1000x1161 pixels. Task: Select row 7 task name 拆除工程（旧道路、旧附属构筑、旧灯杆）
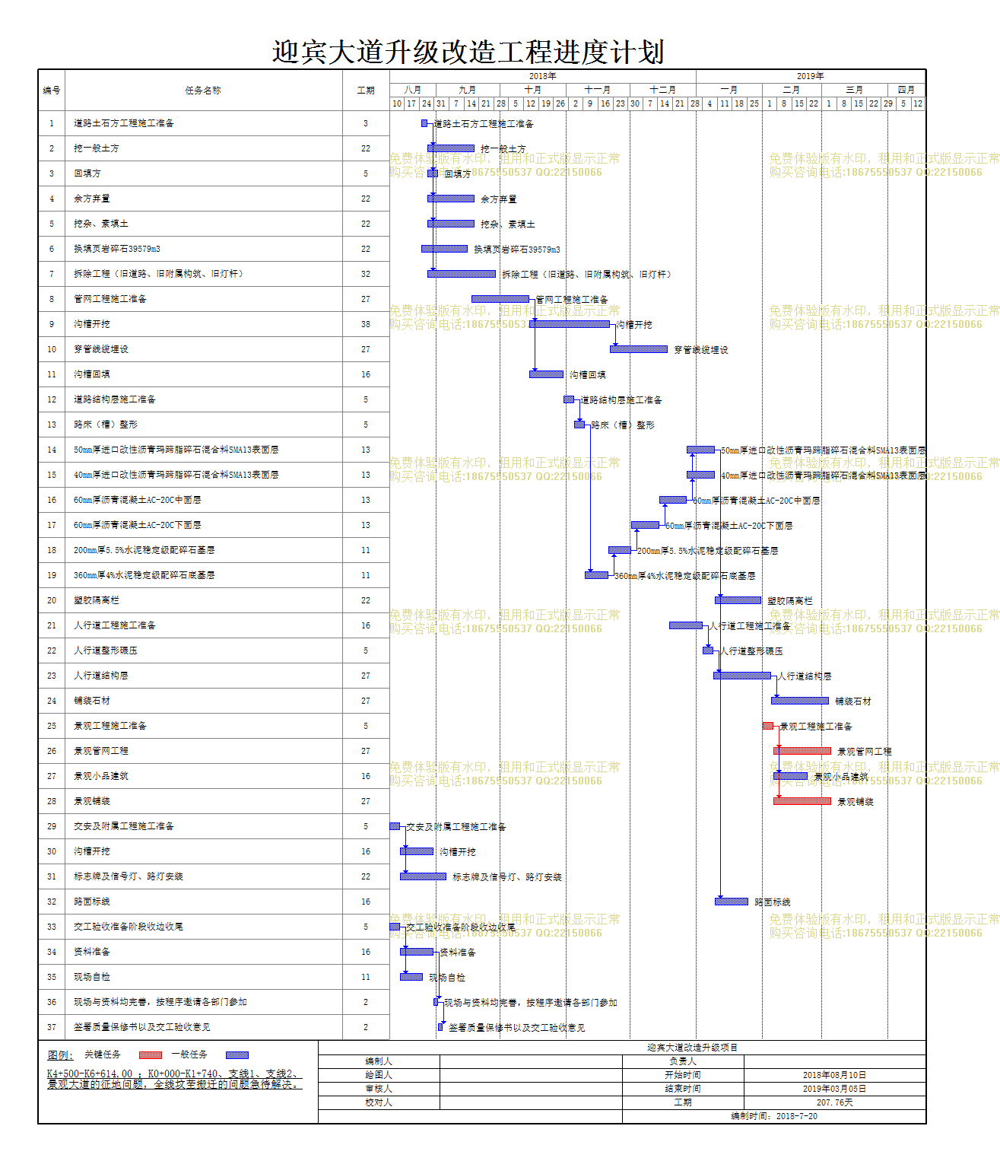click(x=160, y=274)
